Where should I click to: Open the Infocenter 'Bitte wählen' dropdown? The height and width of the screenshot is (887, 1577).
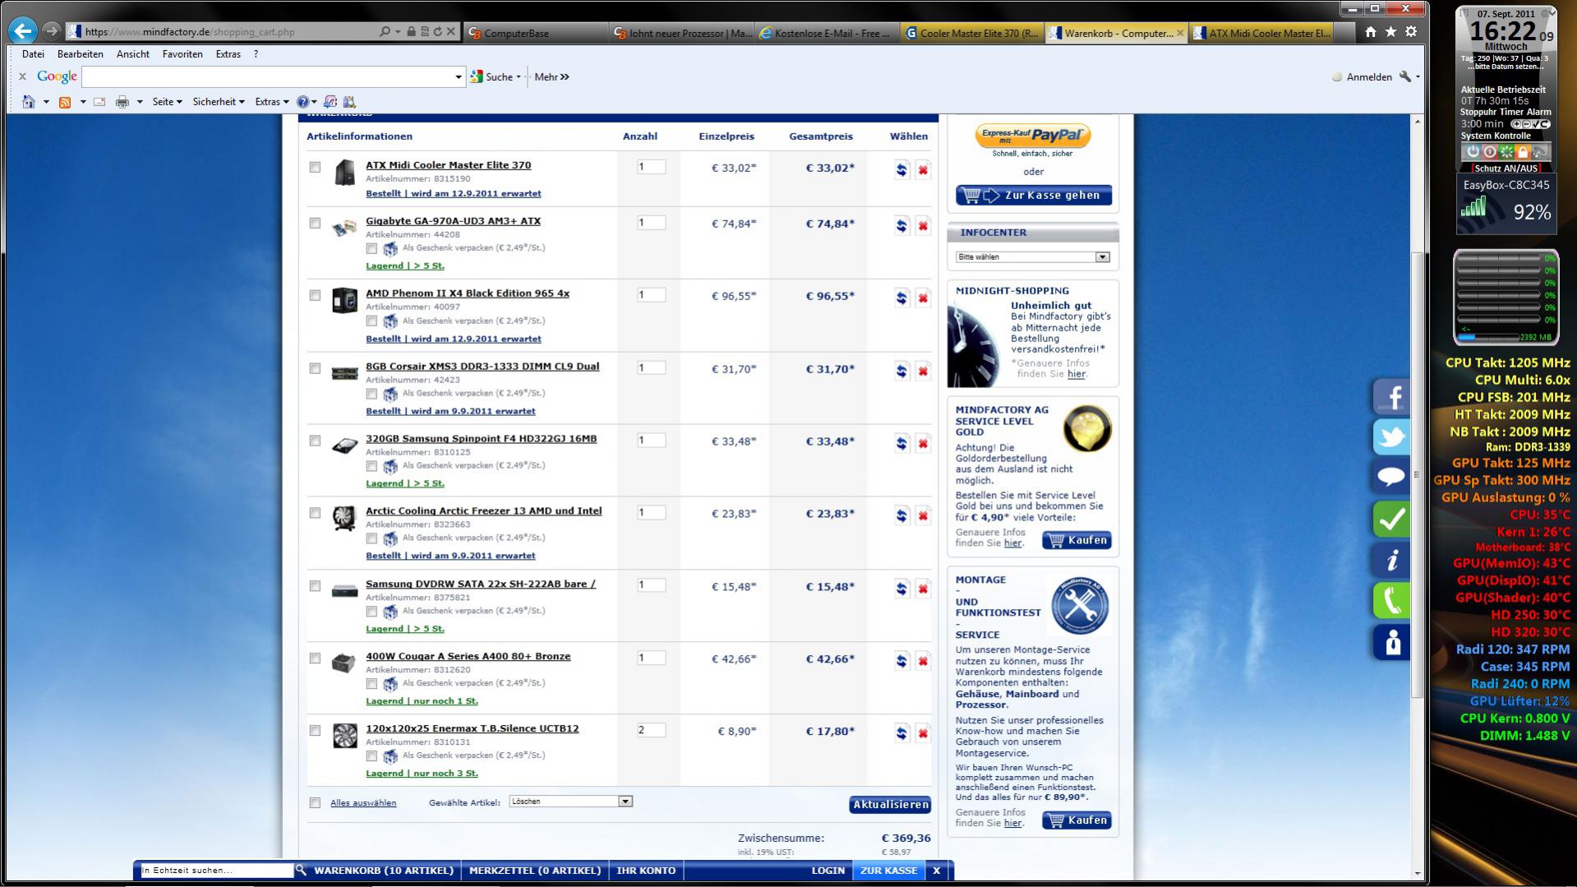click(1033, 257)
